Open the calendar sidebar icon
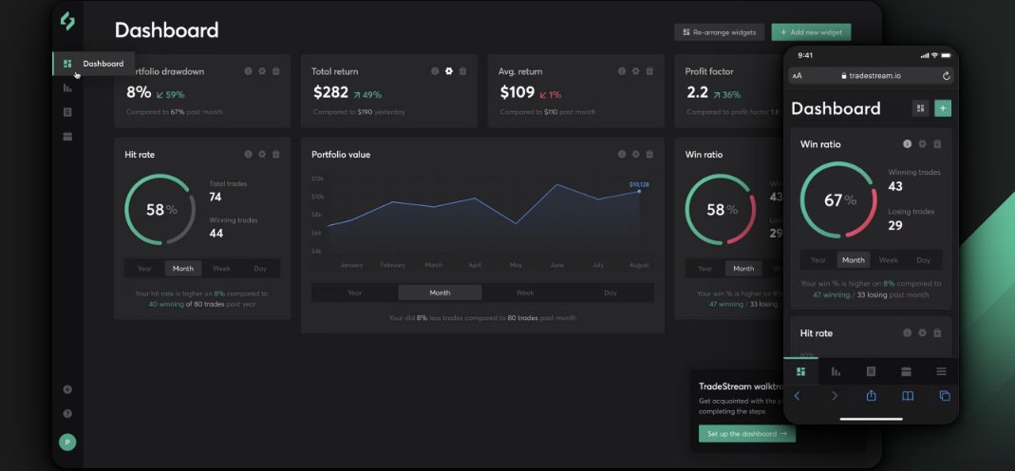 [67, 137]
